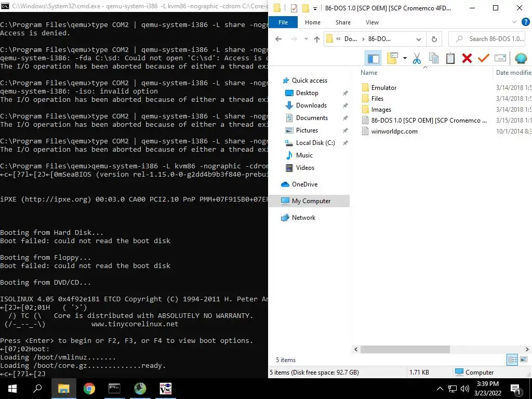Open the Command Prompt taskbar icon
Image resolution: width=532 pixels, height=399 pixels.
point(114,389)
